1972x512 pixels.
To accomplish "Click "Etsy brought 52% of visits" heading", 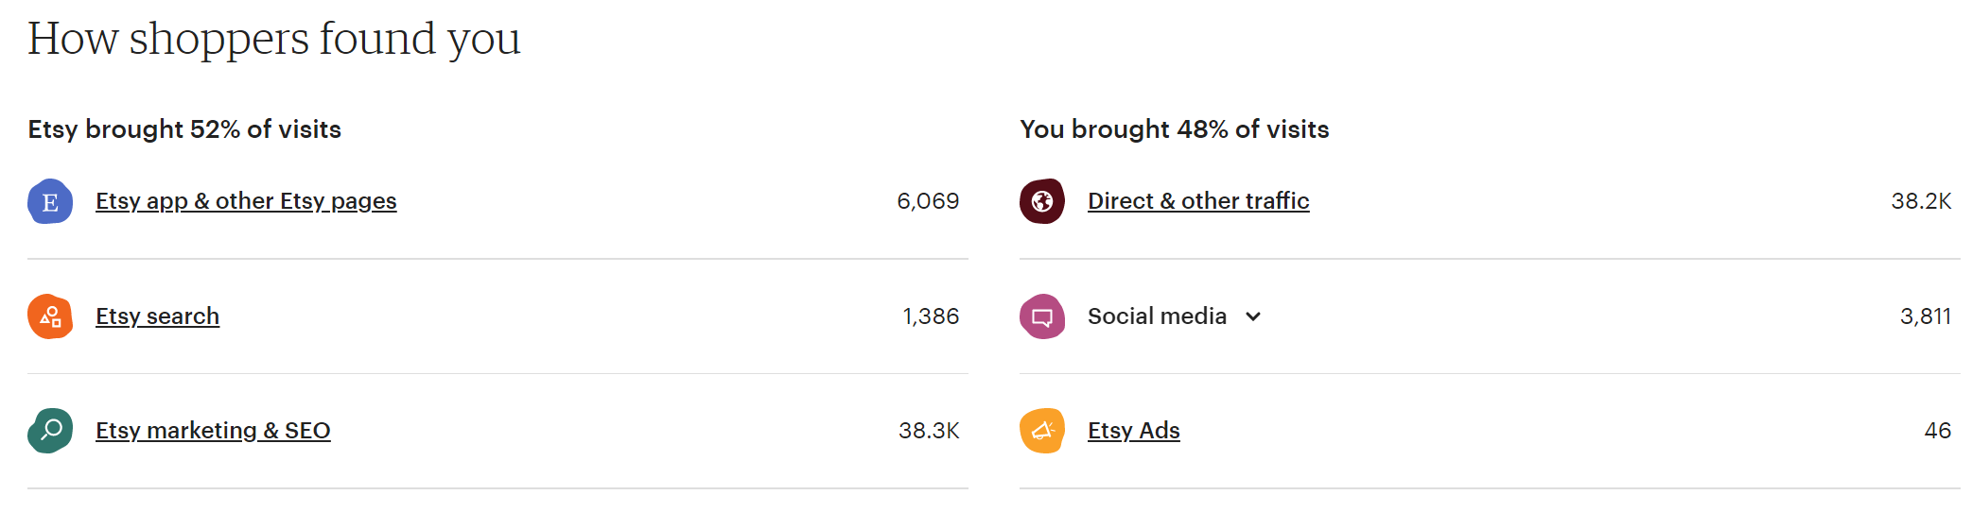I will pyautogui.click(x=184, y=129).
